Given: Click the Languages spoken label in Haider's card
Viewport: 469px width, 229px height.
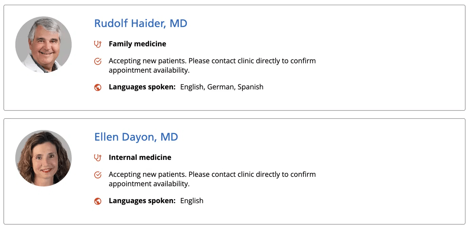Looking at the screenshot, I should (x=142, y=87).
